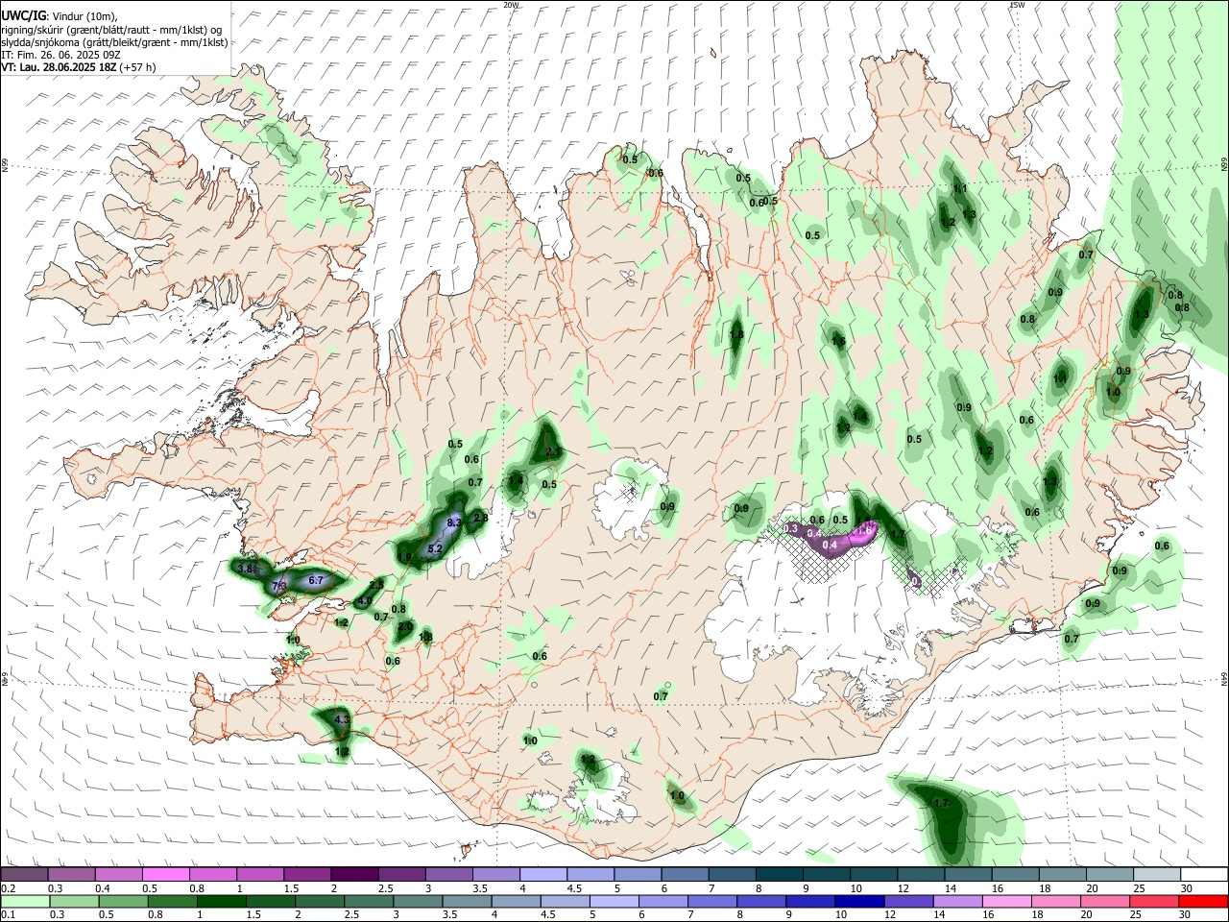Select rain-scale swatch labeled 0.5
The width and height of the screenshot is (1229, 922).
(x=123, y=901)
